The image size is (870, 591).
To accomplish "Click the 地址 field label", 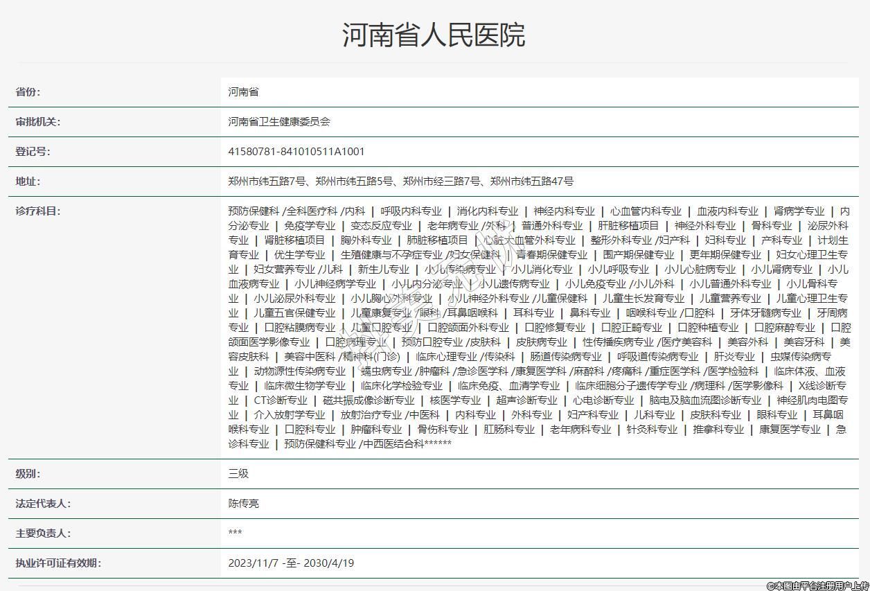I will point(28,182).
